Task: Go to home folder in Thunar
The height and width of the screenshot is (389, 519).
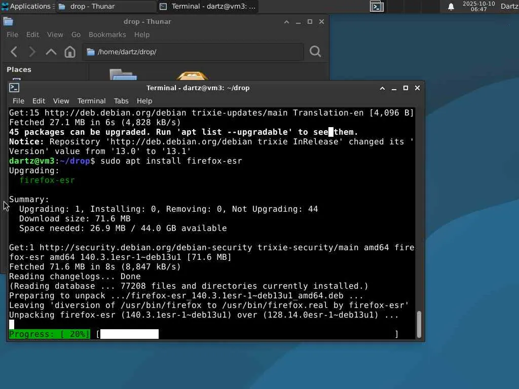Action: (x=70, y=52)
